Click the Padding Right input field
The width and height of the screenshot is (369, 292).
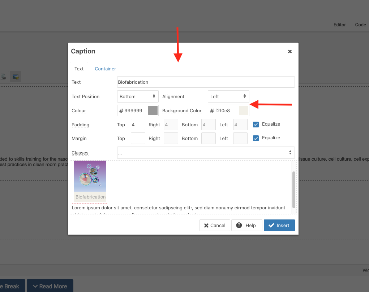pyautogui.click(x=171, y=125)
